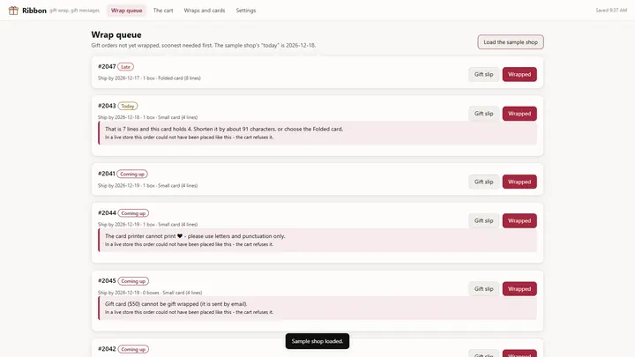The image size is (635, 357).
Task: Mark order #2047 as Wrapped
Action: [519, 74]
